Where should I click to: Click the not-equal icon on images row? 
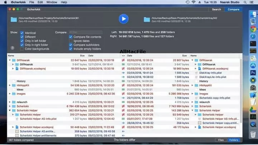(123, 94)
